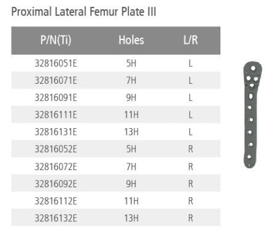Click the L cell in the 32816051E row
Image resolution: width=280 pixels, height=239 pixels.
(190, 63)
